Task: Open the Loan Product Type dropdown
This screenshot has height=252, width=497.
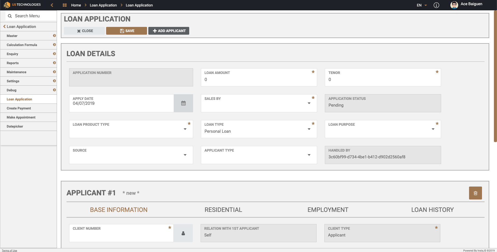Action: pos(185,129)
